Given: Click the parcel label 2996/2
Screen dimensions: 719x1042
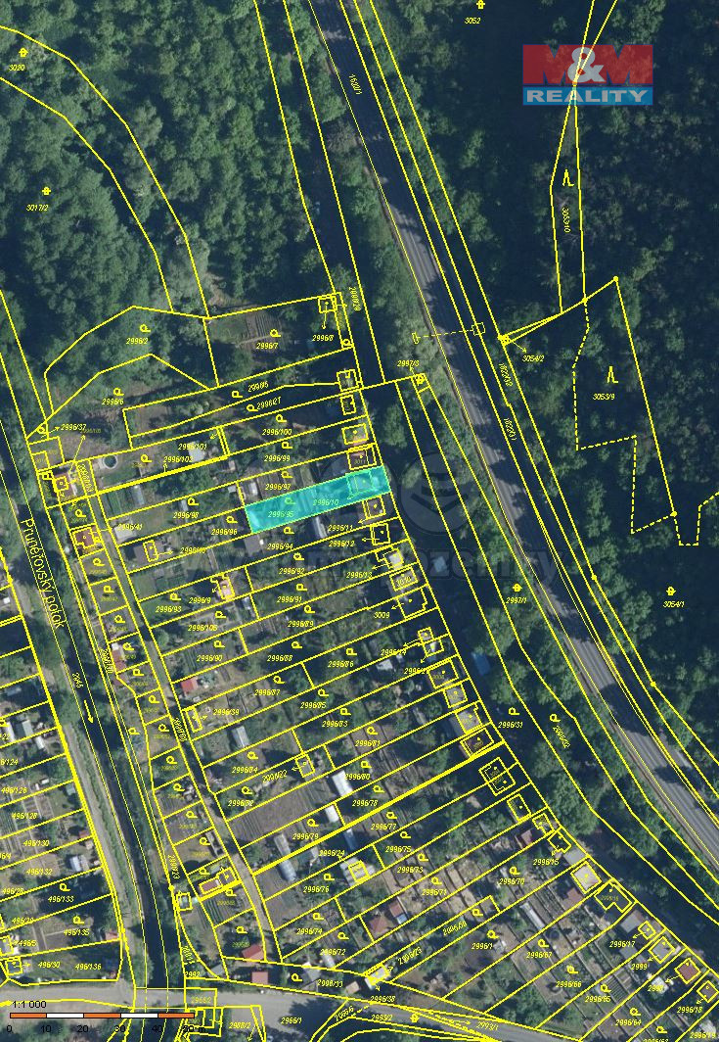Looking at the screenshot, I should pyautogui.click(x=137, y=341).
